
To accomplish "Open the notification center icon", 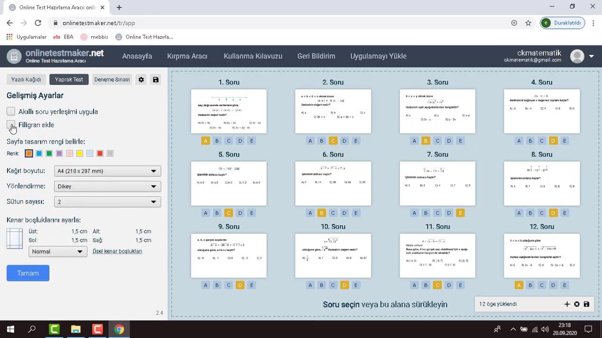I will pos(588,329).
